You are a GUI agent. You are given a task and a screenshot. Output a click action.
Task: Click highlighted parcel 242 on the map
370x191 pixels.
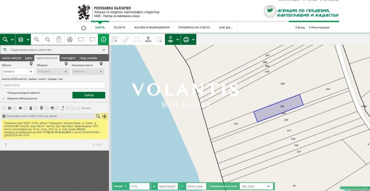279,108
